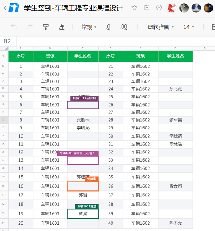Decrease decimal places button
The image size is (215, 231).
click(108, 27)
